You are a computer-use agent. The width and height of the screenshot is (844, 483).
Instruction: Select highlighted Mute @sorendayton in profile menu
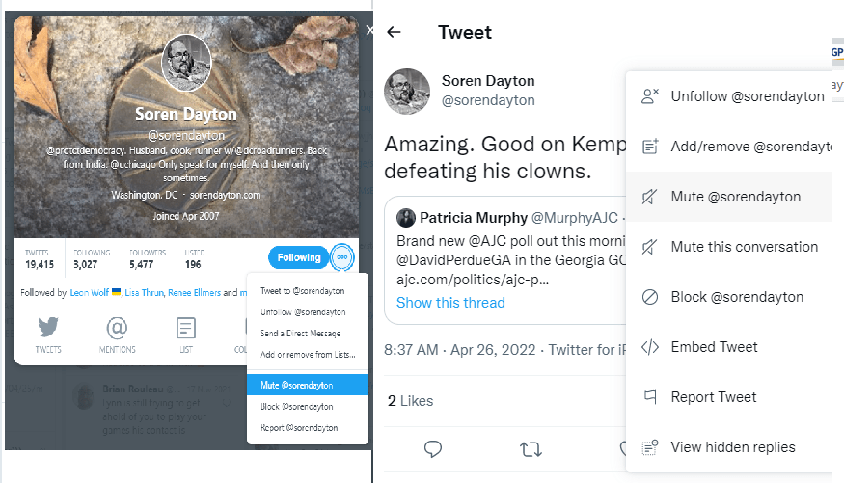297,385
